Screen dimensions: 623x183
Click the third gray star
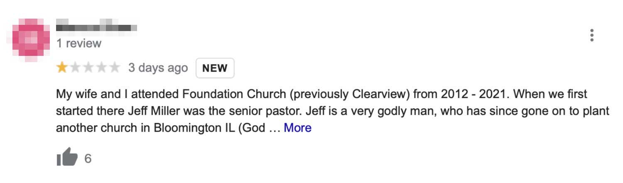coord(88,67)
